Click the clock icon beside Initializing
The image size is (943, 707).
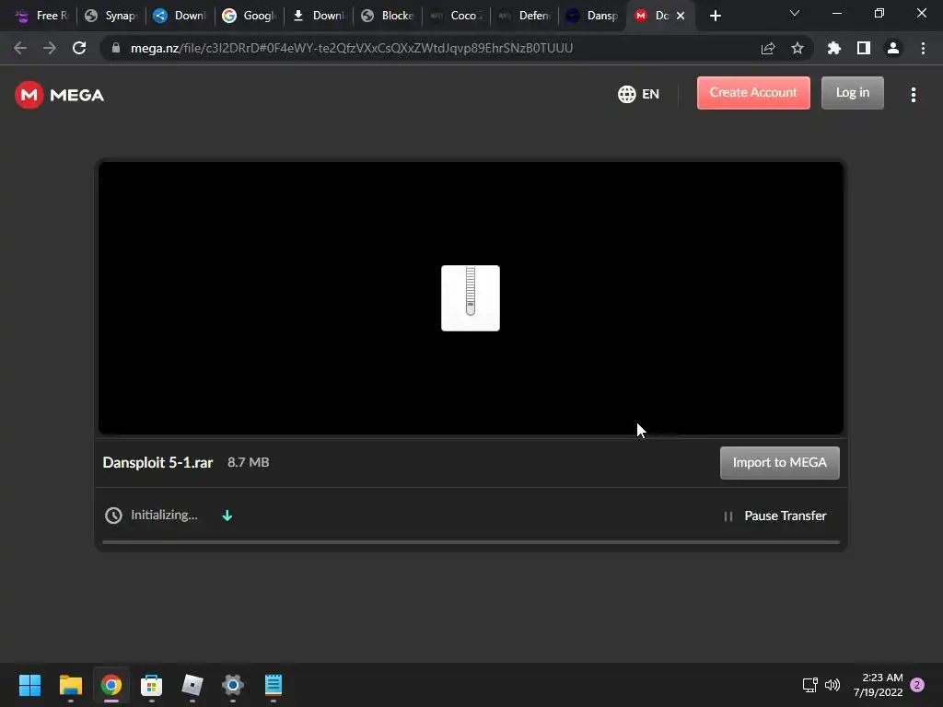click(113, 516)
